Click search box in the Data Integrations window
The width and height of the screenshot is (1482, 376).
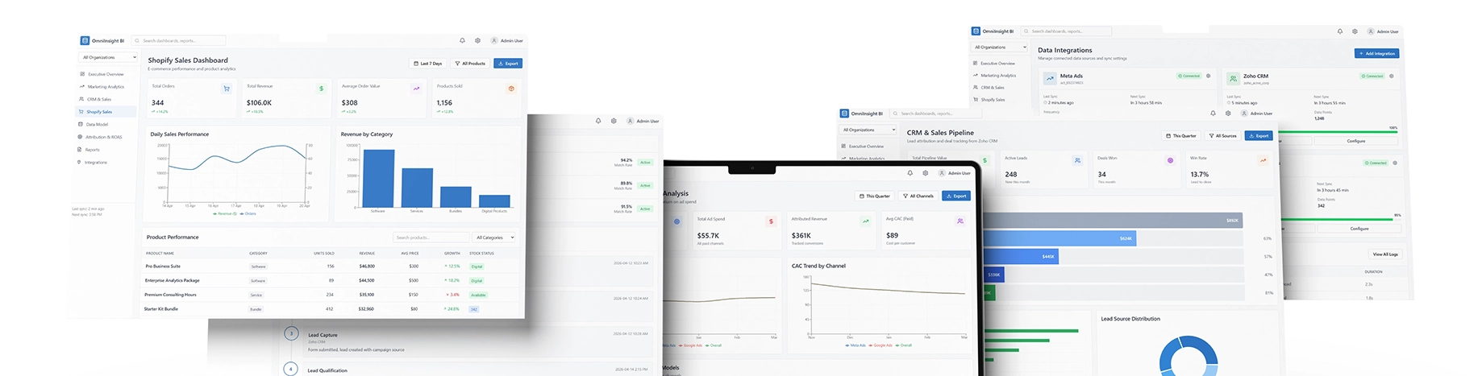point(1066,31)
